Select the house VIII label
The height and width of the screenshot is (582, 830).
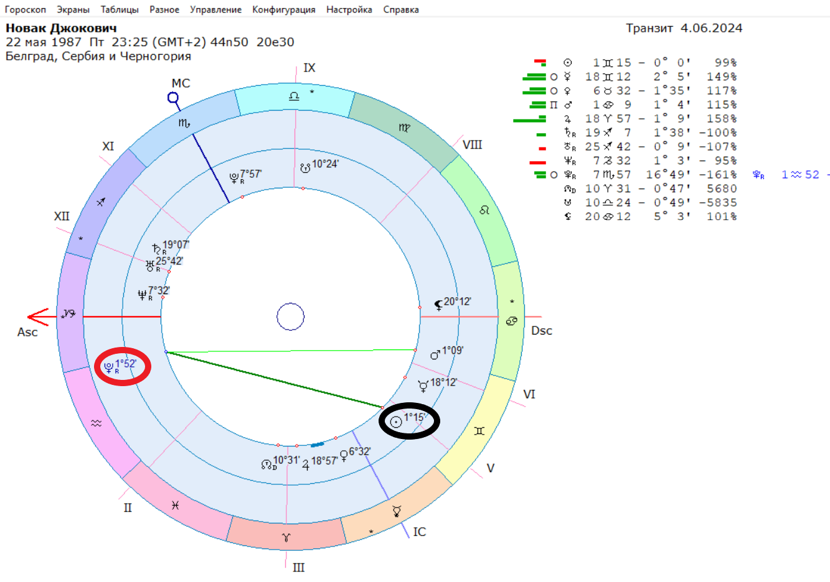tap(473, 145)
